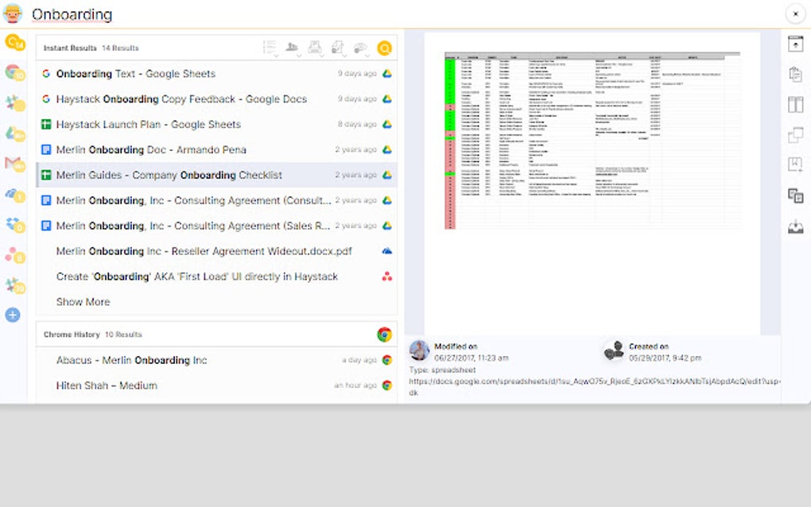Click the Chrome icon on the Abacus row
The width and height of the screenshot is (811, 507).
coord(387,360)
